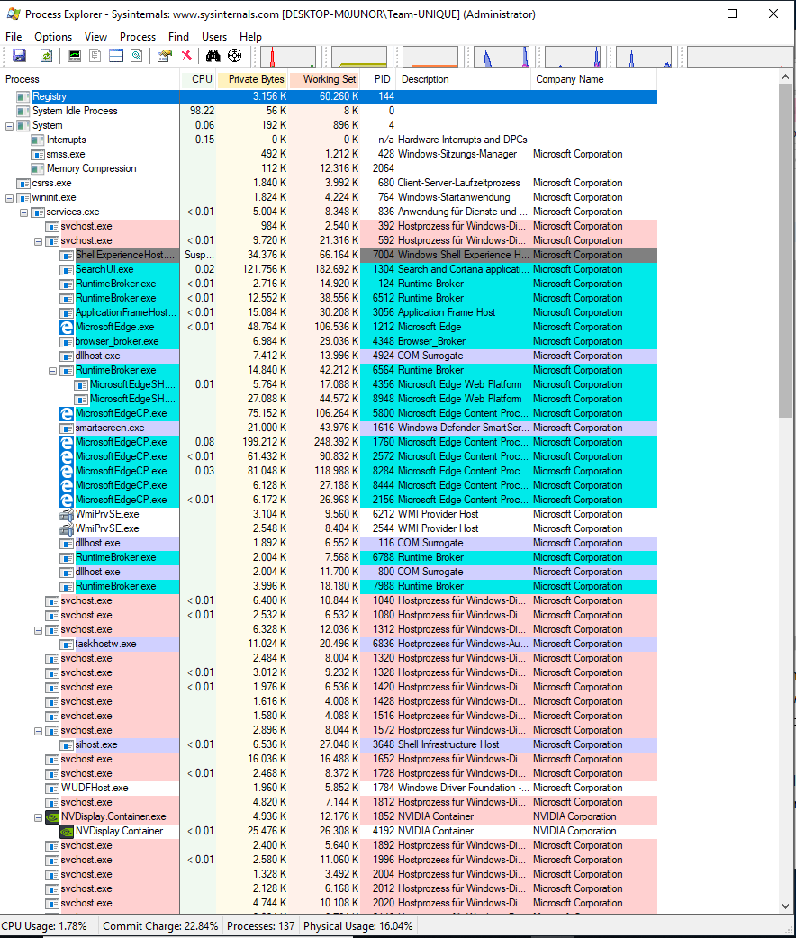This screenshot has width=796, height=938.
Task: Click the WUDFHost.exe process icon
Action: pyautogui.click(x=52, y=788)
